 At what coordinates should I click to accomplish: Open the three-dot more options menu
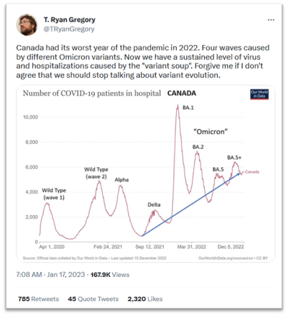tap(271, 20)
